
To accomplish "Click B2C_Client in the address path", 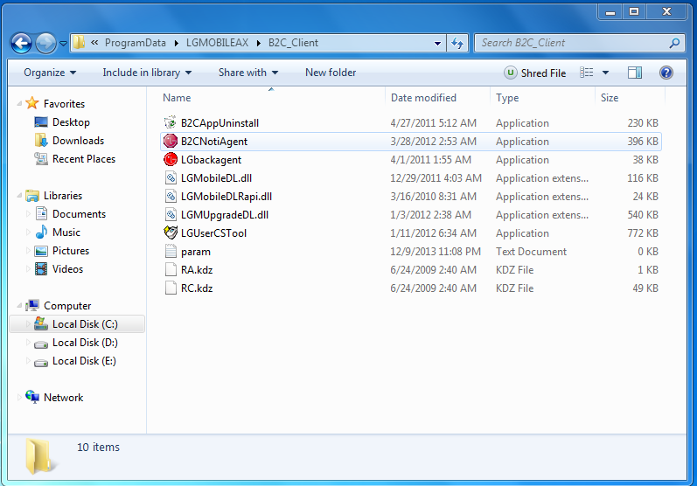I will tap(293, 43).
